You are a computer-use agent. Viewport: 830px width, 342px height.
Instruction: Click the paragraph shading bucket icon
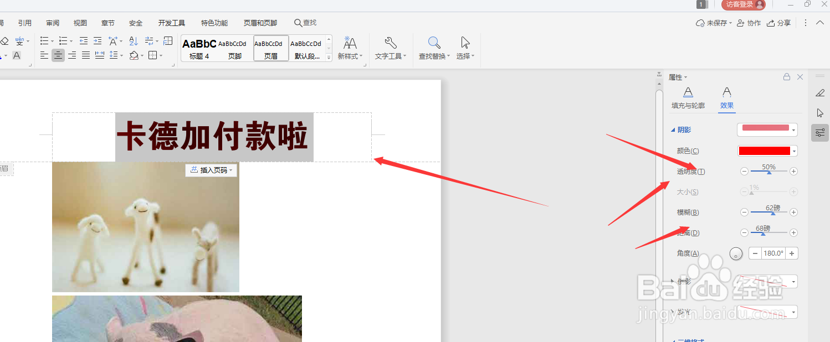click(134, 55)
